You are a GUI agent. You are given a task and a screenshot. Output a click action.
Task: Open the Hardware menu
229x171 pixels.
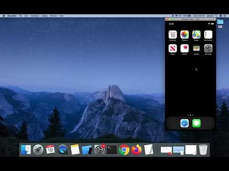click(x=34, y=16)
